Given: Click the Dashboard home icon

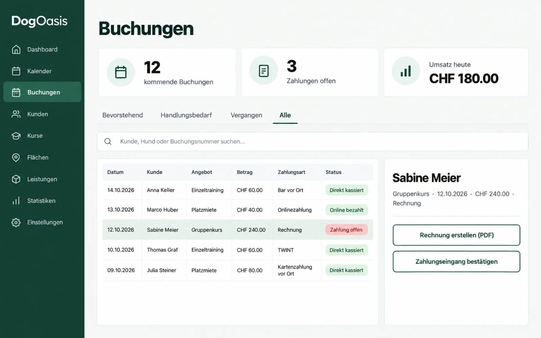Looking at the screenshot, I should tap(16, 49).
